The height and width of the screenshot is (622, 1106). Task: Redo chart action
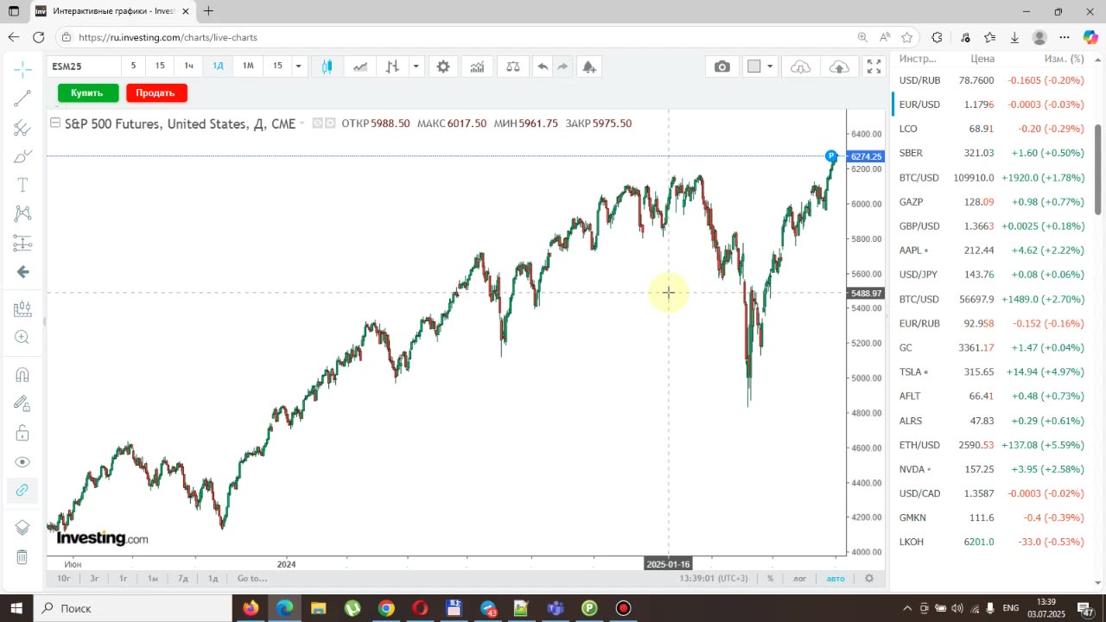coord(563,67)
